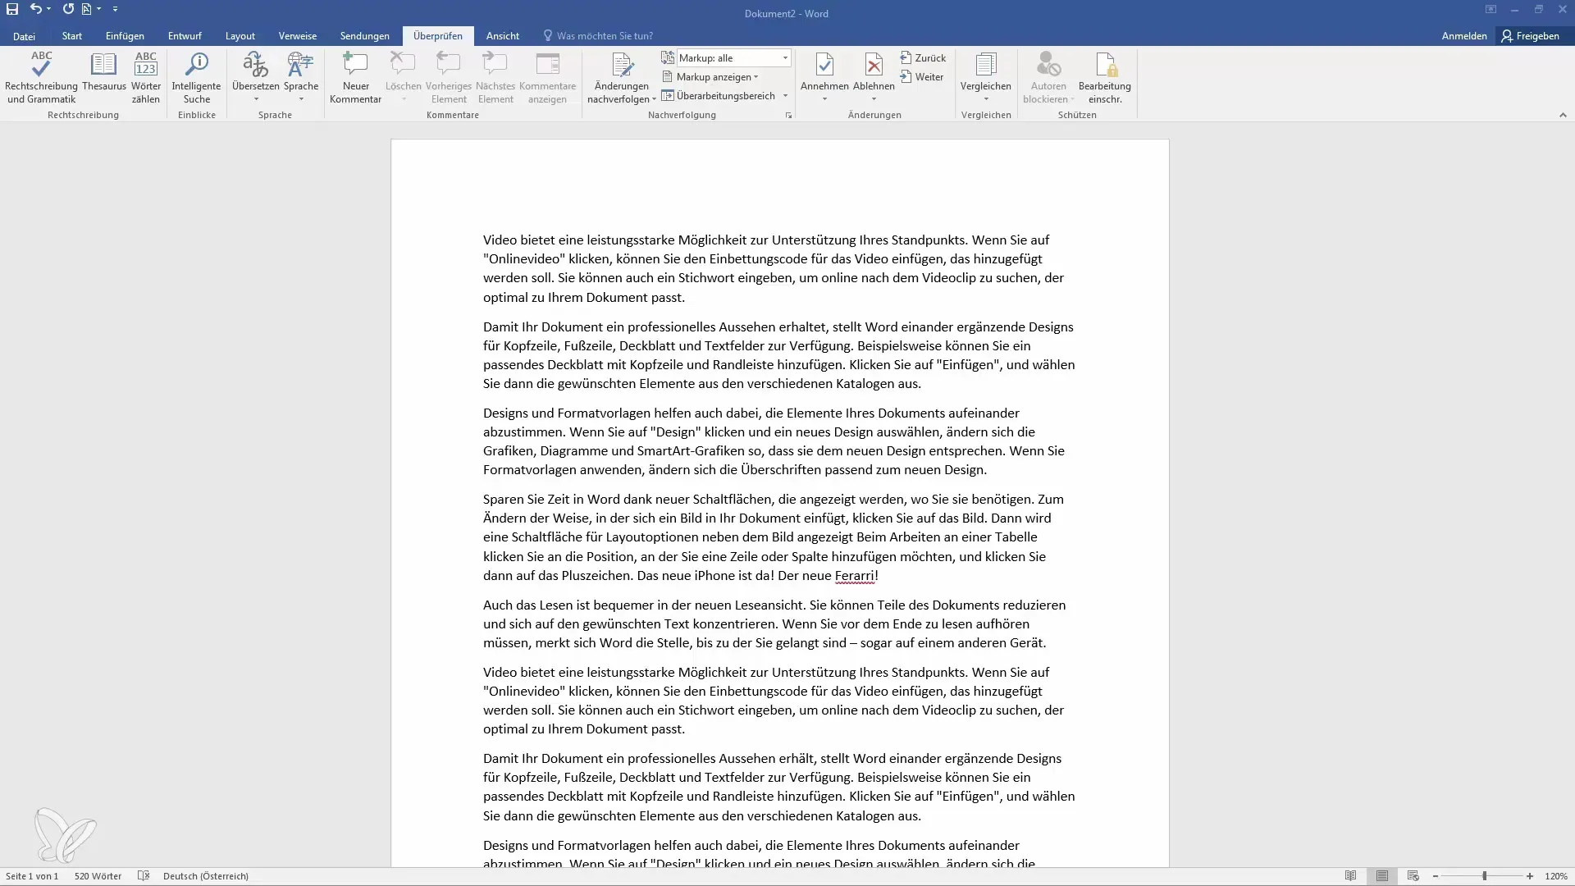Viewport: 1575px width, 886px height.
Task: Open the Annehmen dropdown arrow
Action: [x=824, y=99]
